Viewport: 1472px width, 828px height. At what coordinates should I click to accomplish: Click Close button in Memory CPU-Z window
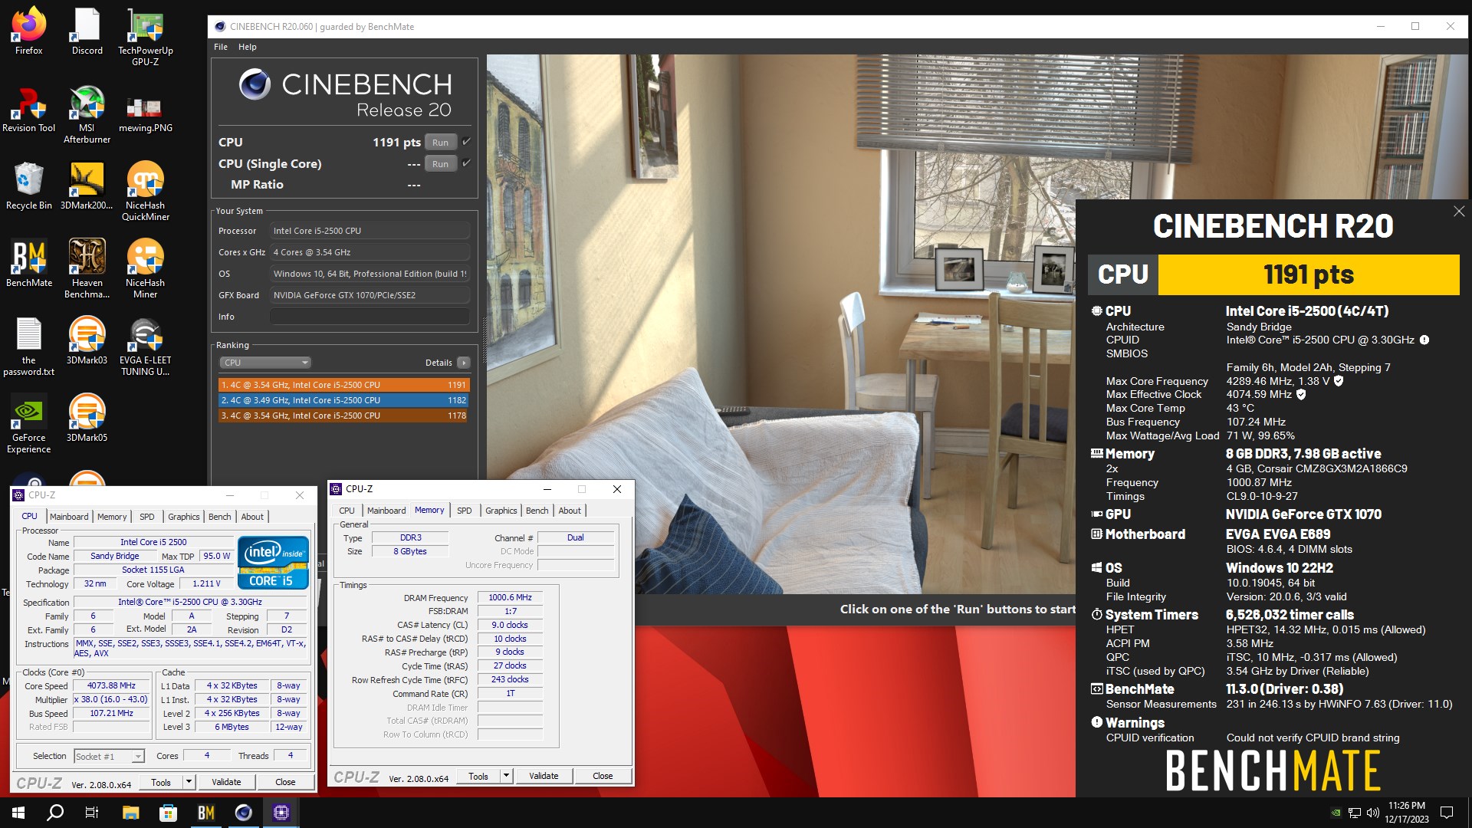603,776
